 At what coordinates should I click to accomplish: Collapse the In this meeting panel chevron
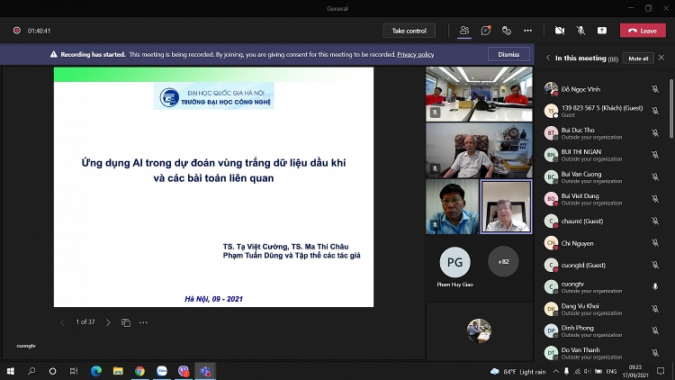(548, 58)
